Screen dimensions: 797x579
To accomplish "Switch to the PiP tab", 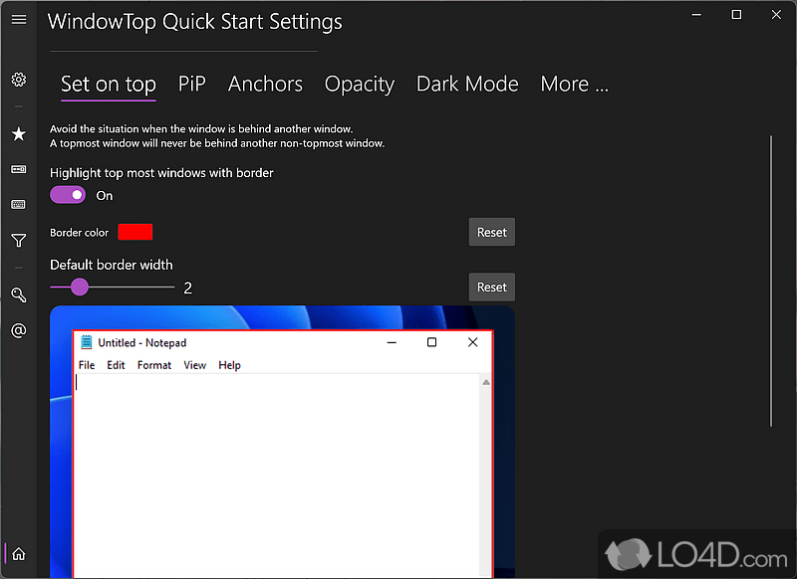I will tap(191, 84).
